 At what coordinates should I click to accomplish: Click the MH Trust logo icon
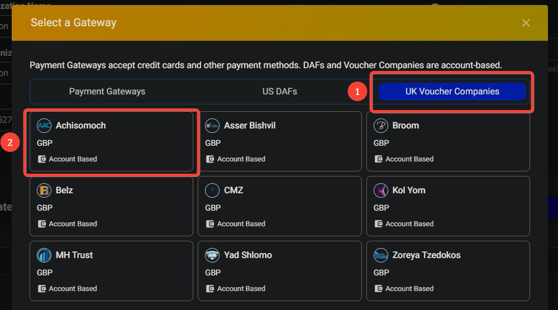[44, 255]
